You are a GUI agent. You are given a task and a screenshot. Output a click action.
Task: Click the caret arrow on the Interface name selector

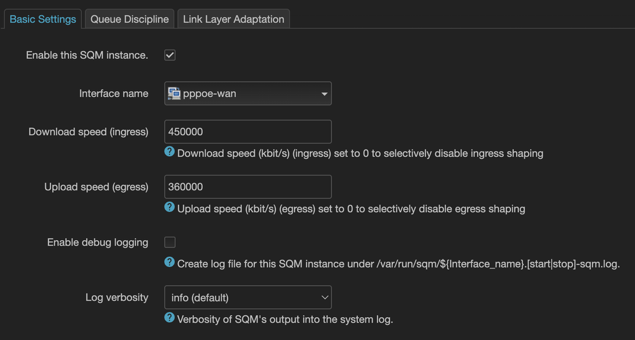324,94
